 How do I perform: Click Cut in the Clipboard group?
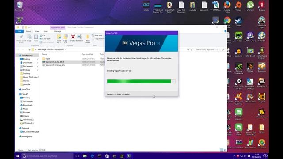pos(43,35)
